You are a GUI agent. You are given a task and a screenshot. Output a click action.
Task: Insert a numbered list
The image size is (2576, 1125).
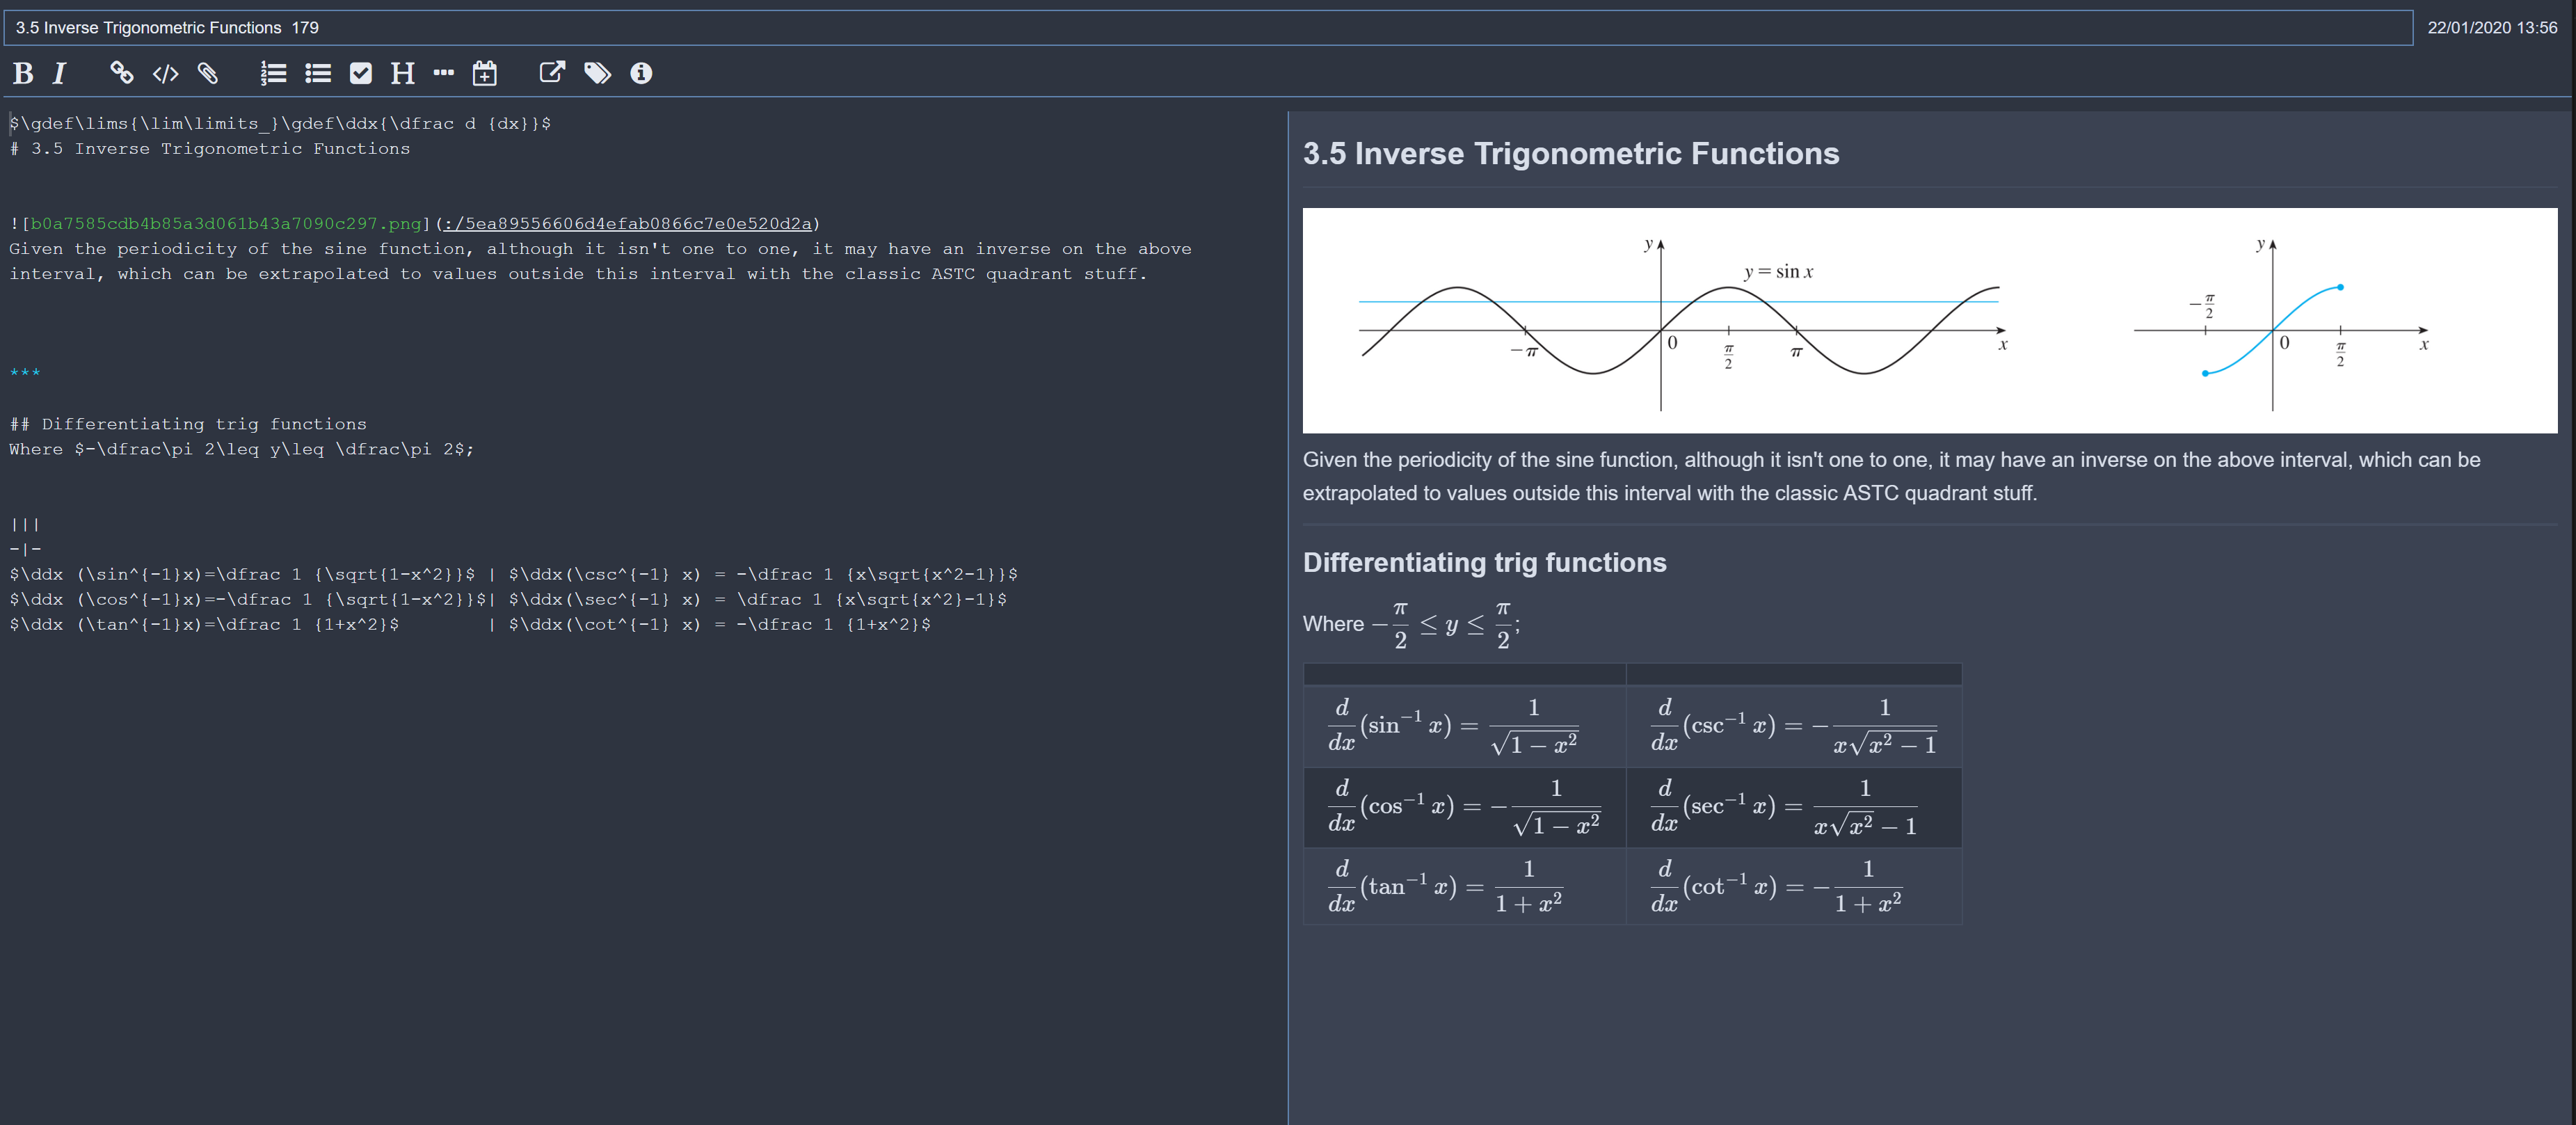272,73
